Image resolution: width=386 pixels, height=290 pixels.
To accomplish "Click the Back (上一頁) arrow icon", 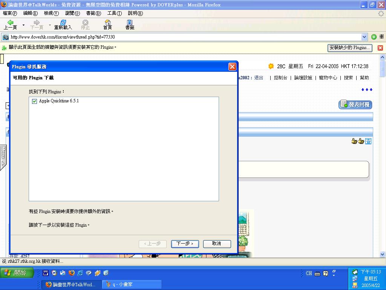I will click(10, 23).
